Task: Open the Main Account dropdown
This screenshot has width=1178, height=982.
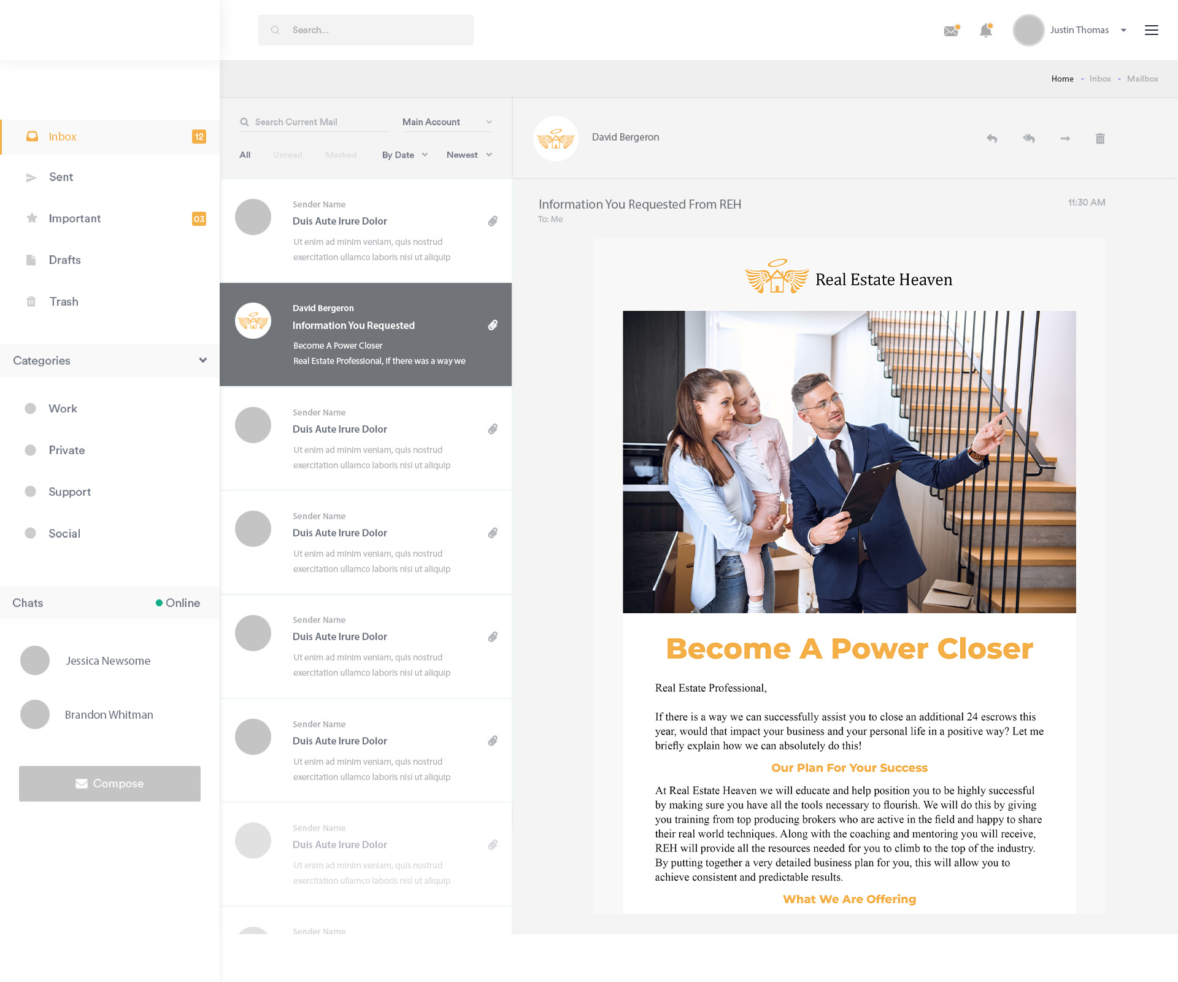Action: click(x=447, y=122)
